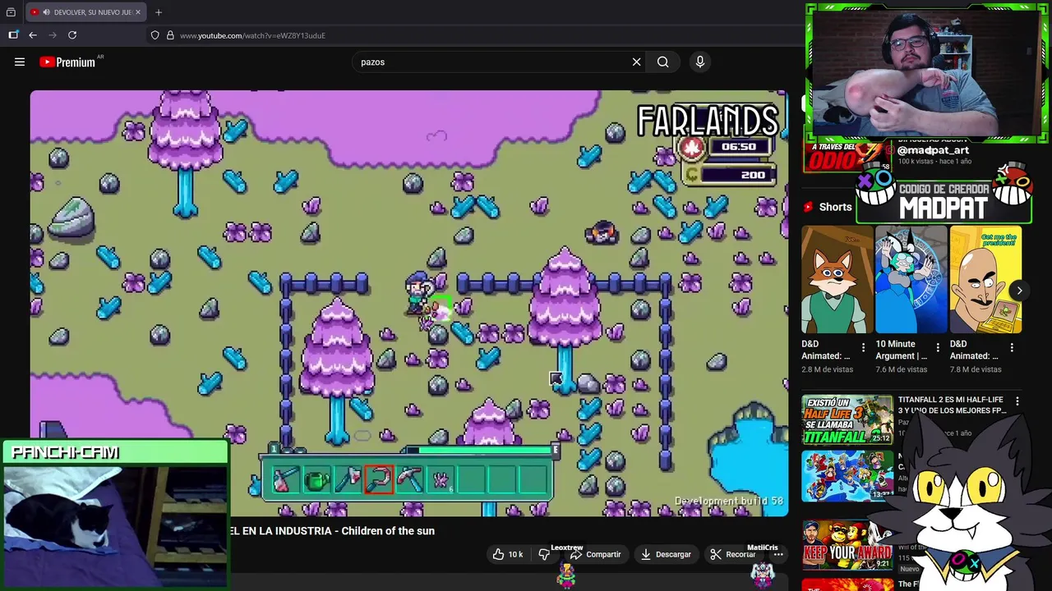Go to YouTube Premium home logo
1052x591 pixels.
pos(67,62)
